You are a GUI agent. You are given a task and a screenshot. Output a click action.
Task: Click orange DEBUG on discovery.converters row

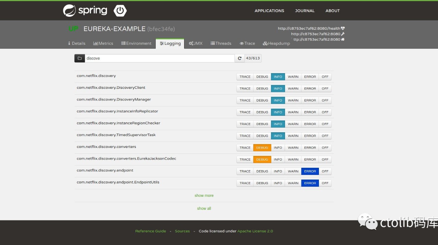click(x=262, y=148)
